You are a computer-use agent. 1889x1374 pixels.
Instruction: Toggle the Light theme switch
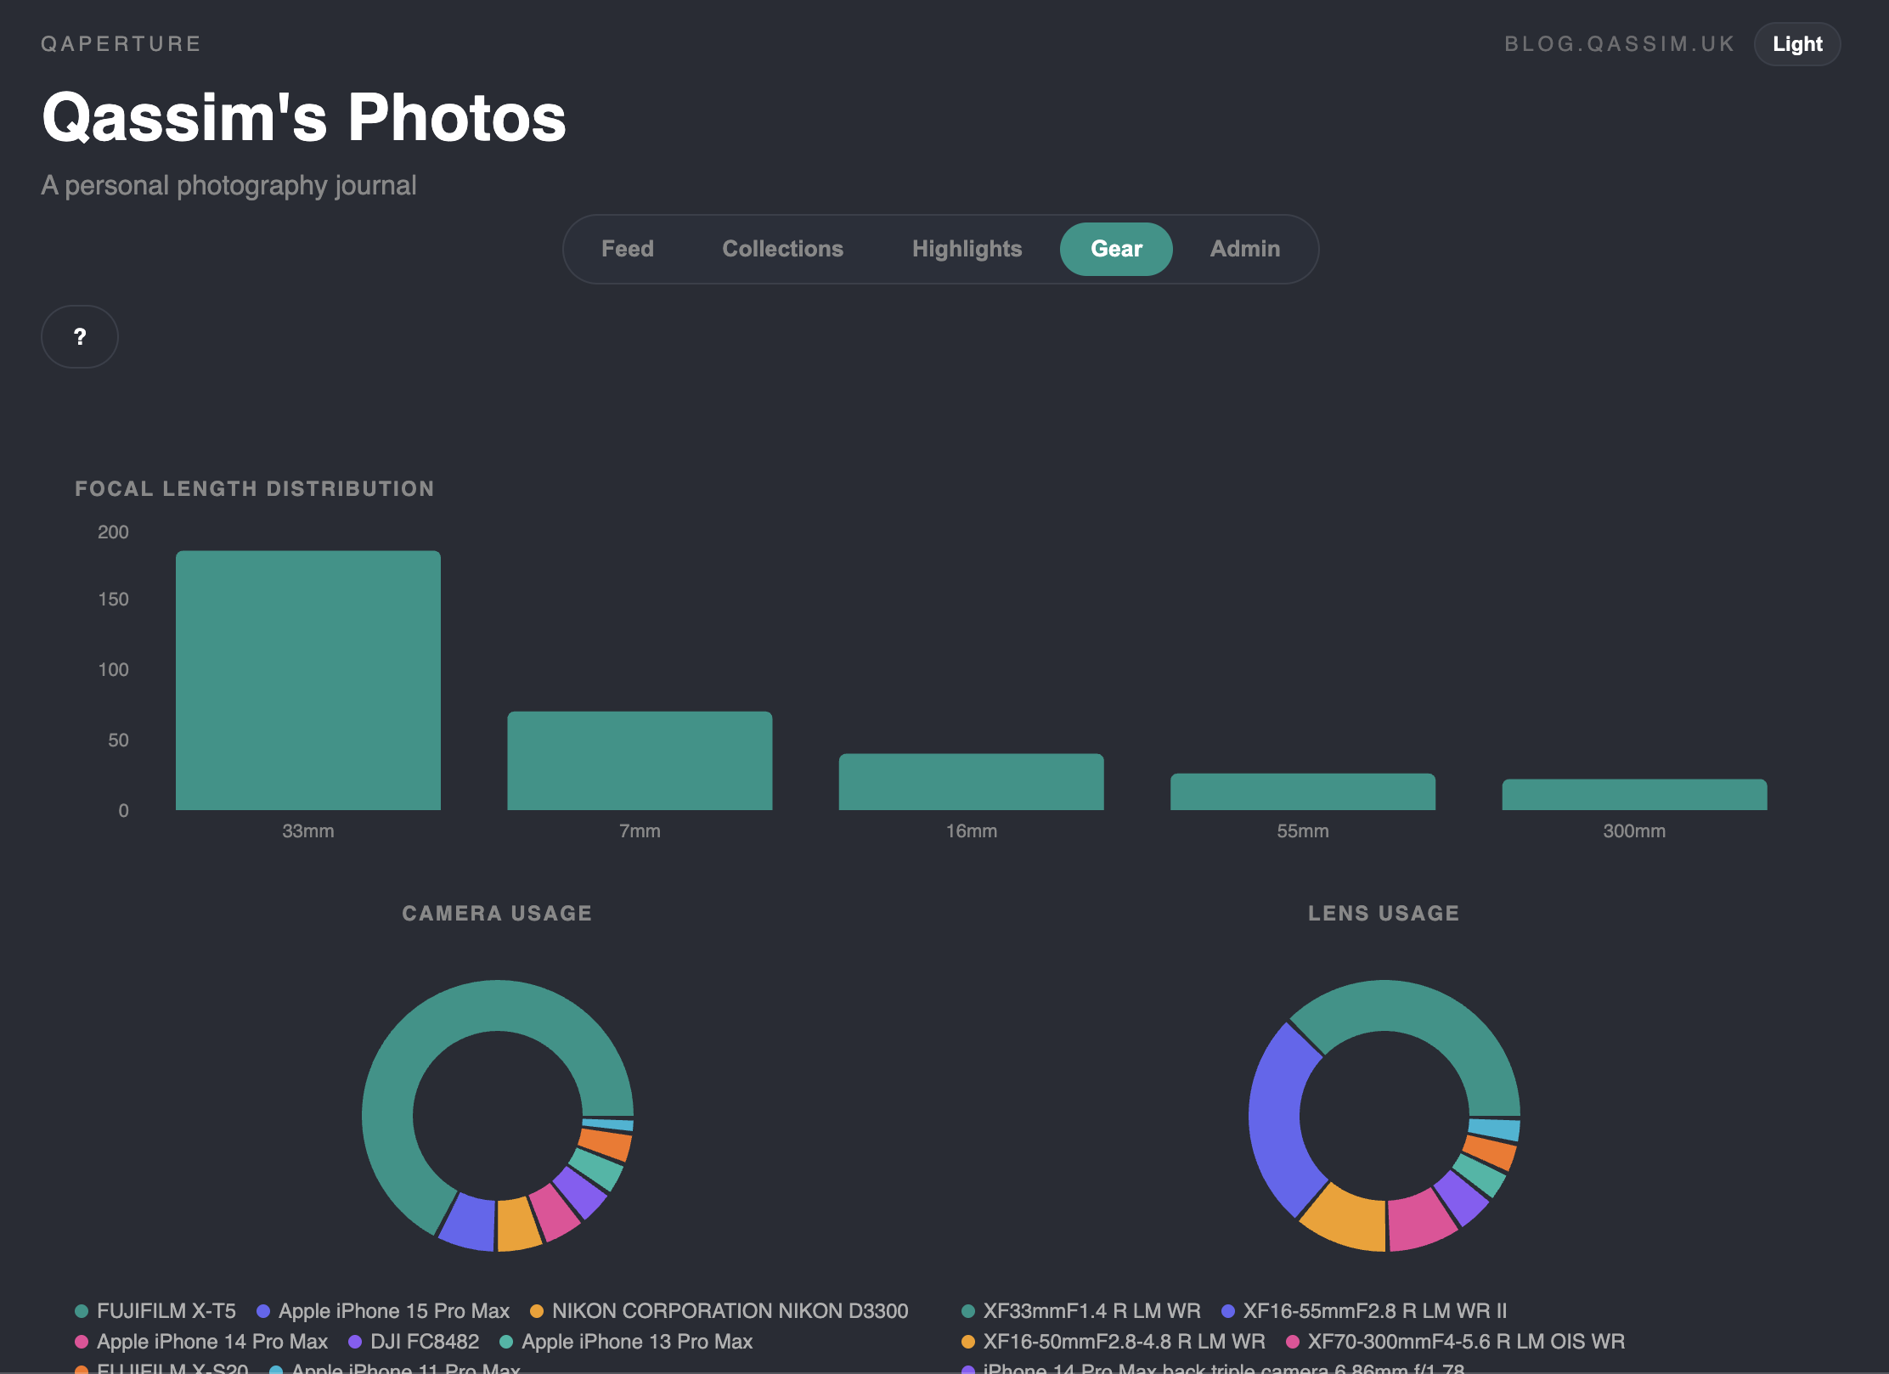pyautogui.click(x=1796, y=44)
